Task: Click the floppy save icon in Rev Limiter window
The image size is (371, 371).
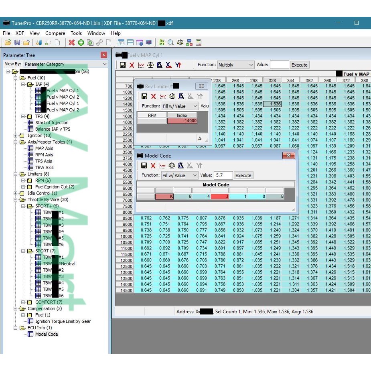Action: pyautogui.click(x=144, y=96)
